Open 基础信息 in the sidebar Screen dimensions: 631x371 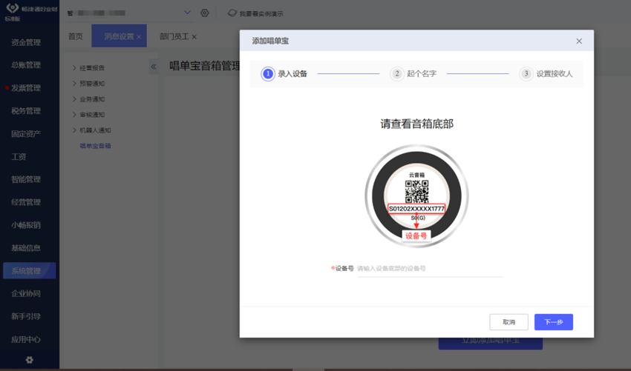(26, 248)
